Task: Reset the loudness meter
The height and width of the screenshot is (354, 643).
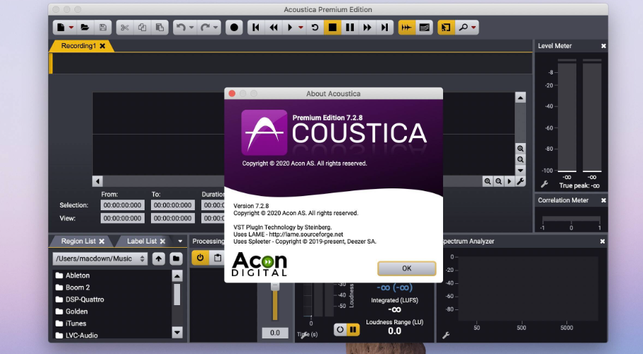Action: [340, 329]
